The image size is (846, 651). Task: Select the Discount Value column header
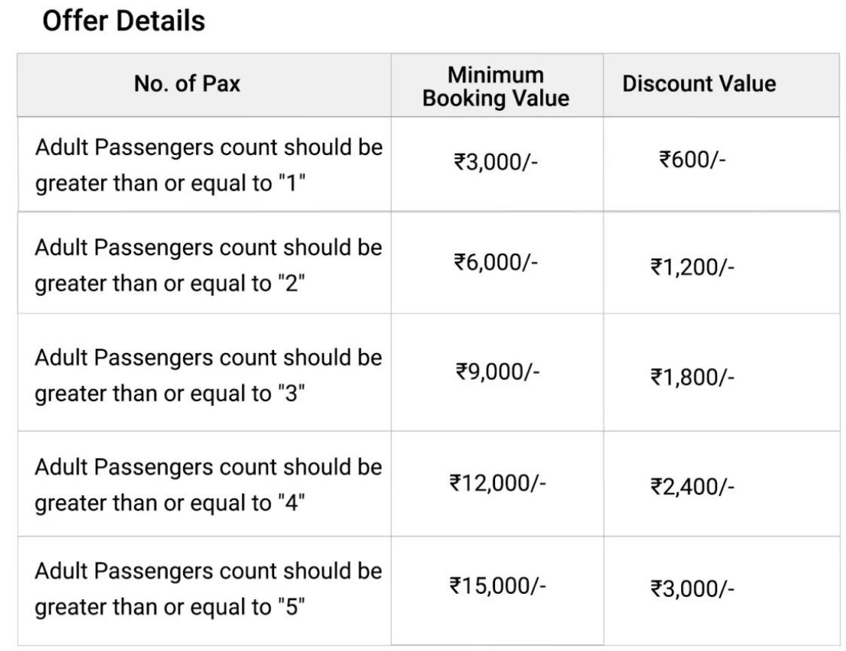click(699, 84)
